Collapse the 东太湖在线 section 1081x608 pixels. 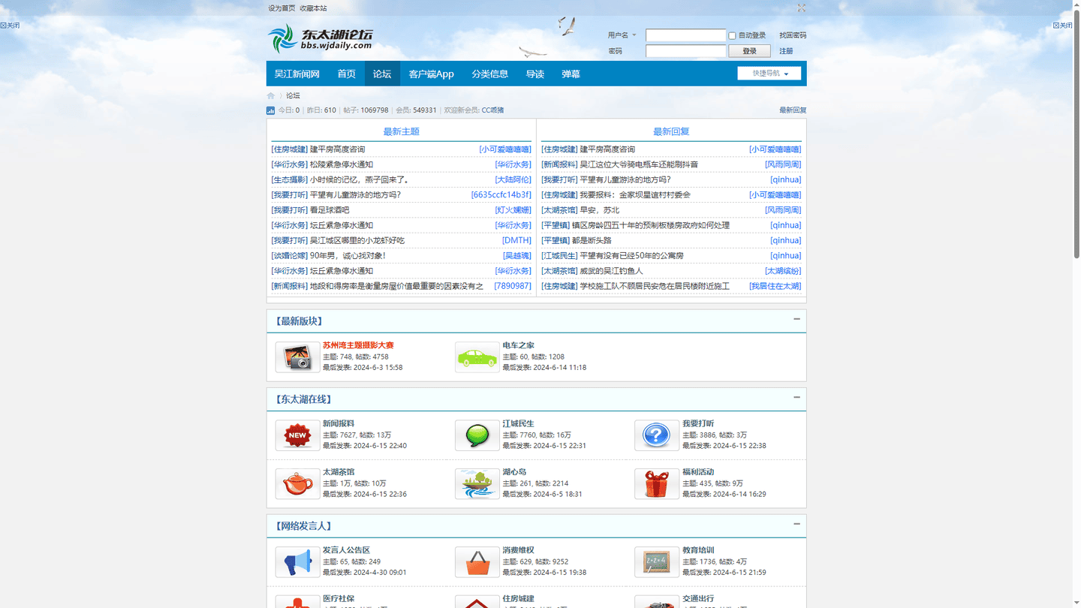point(796,397)
